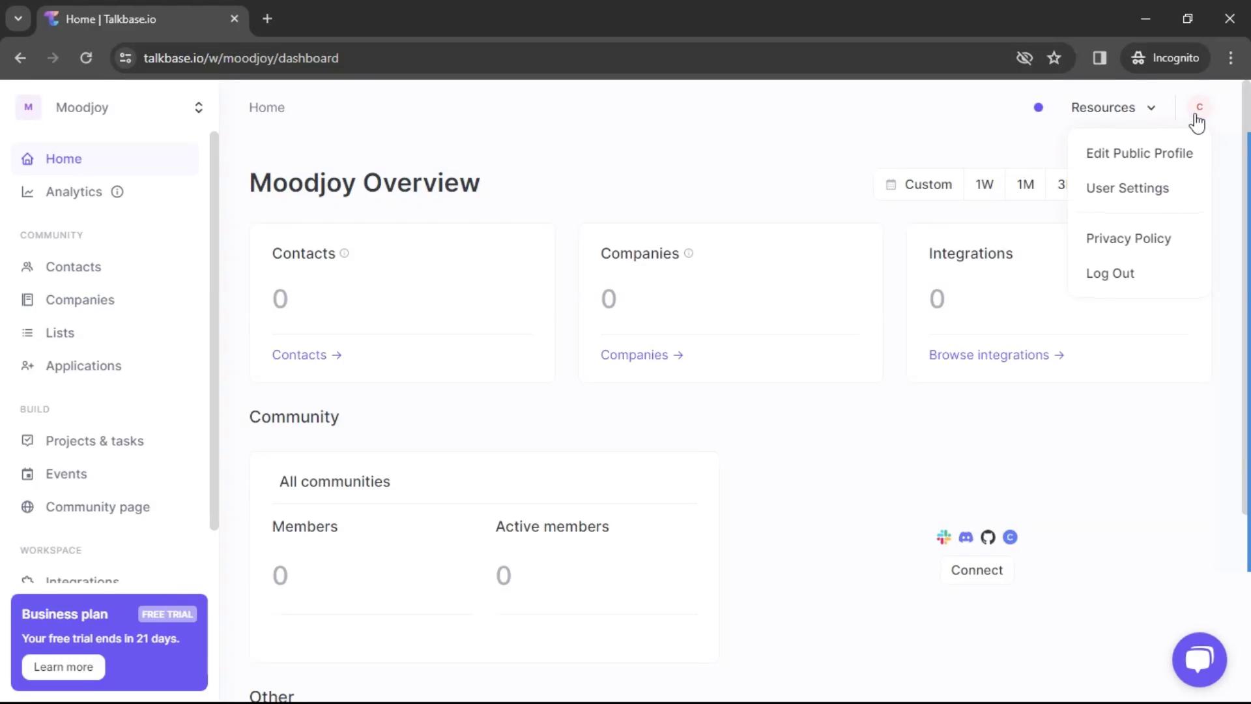Click the Learn more free trial button
Image resolution: width=1251 pixels, height=704 pixels.
tap(63, 667)
